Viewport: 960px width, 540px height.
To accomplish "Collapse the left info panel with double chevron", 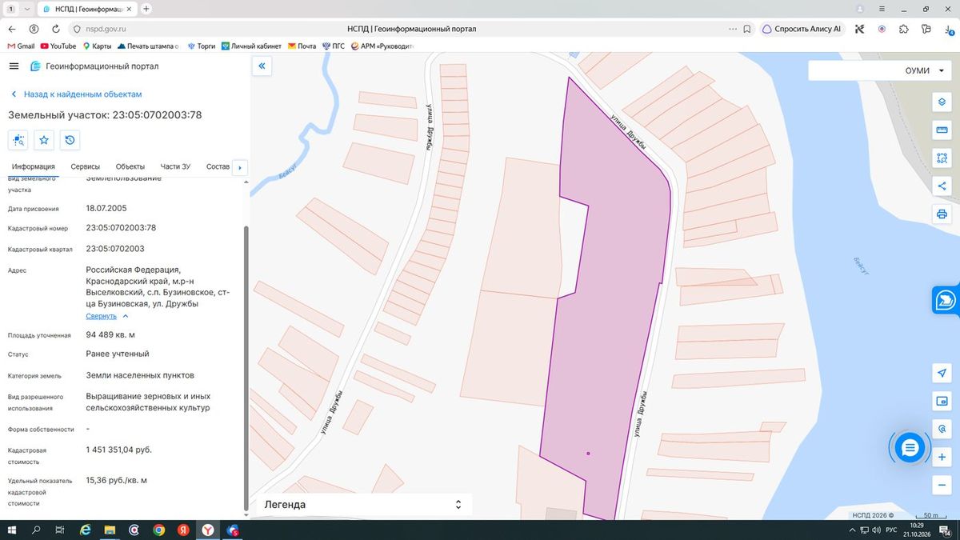I will pyautogui.click(x=262, y=66).
